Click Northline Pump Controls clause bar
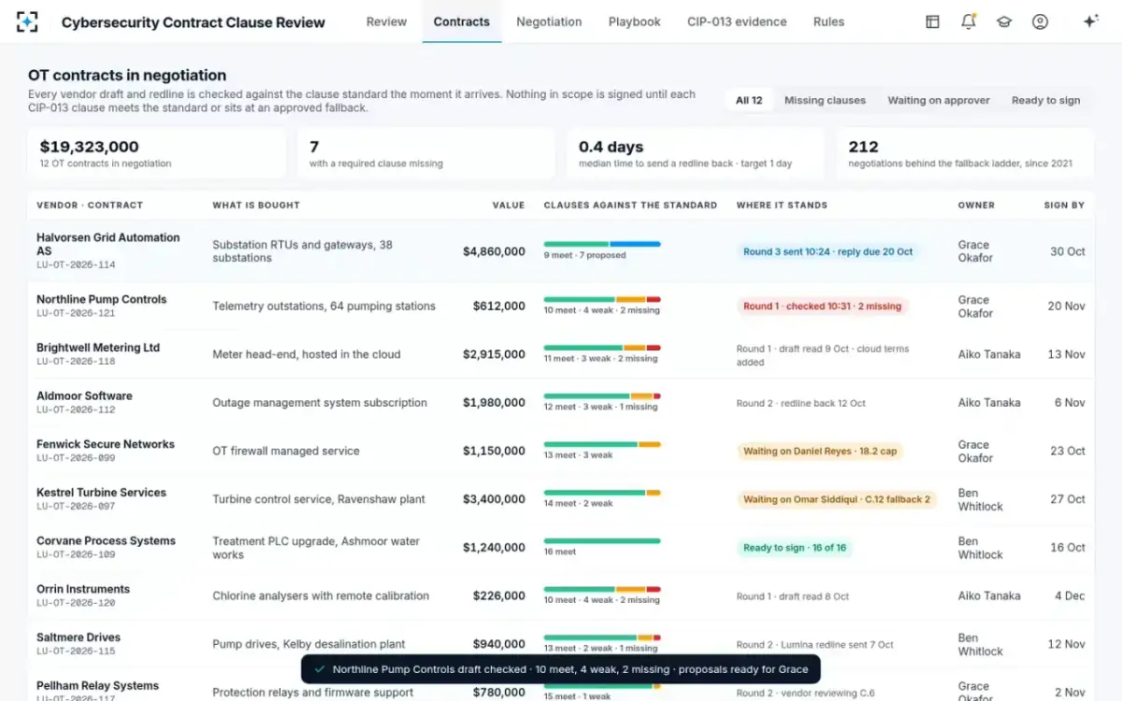1122x701 pixels. click(x=602, y=299)
